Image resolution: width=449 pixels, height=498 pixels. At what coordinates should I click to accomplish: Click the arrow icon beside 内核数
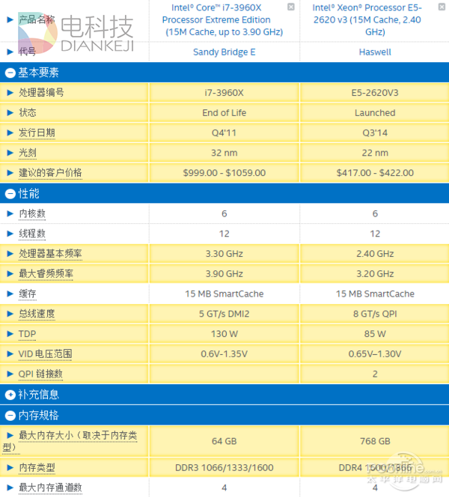[10, 213]
